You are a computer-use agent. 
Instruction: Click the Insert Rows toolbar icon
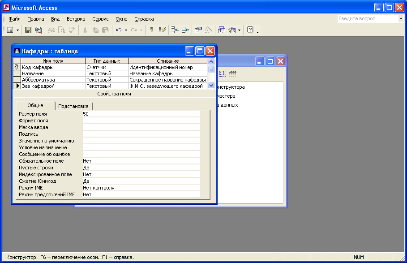(175, 30)
